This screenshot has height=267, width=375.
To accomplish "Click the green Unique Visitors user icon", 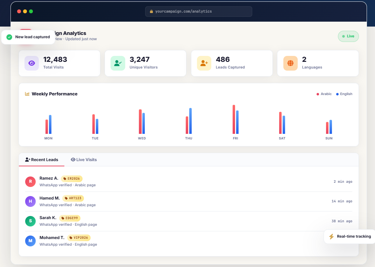I will (x=118, y=63).
